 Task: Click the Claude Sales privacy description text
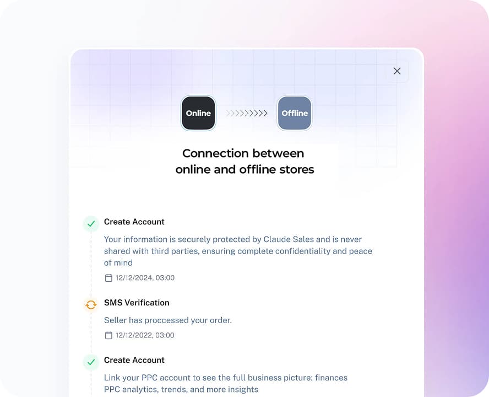(x=238, y=251)
